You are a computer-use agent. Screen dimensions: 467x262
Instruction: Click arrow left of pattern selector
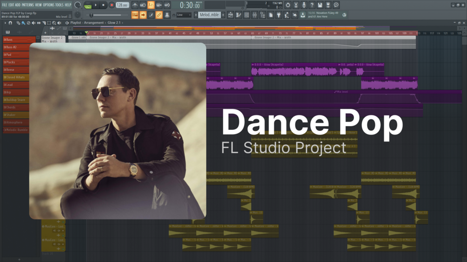click(196, 15)
